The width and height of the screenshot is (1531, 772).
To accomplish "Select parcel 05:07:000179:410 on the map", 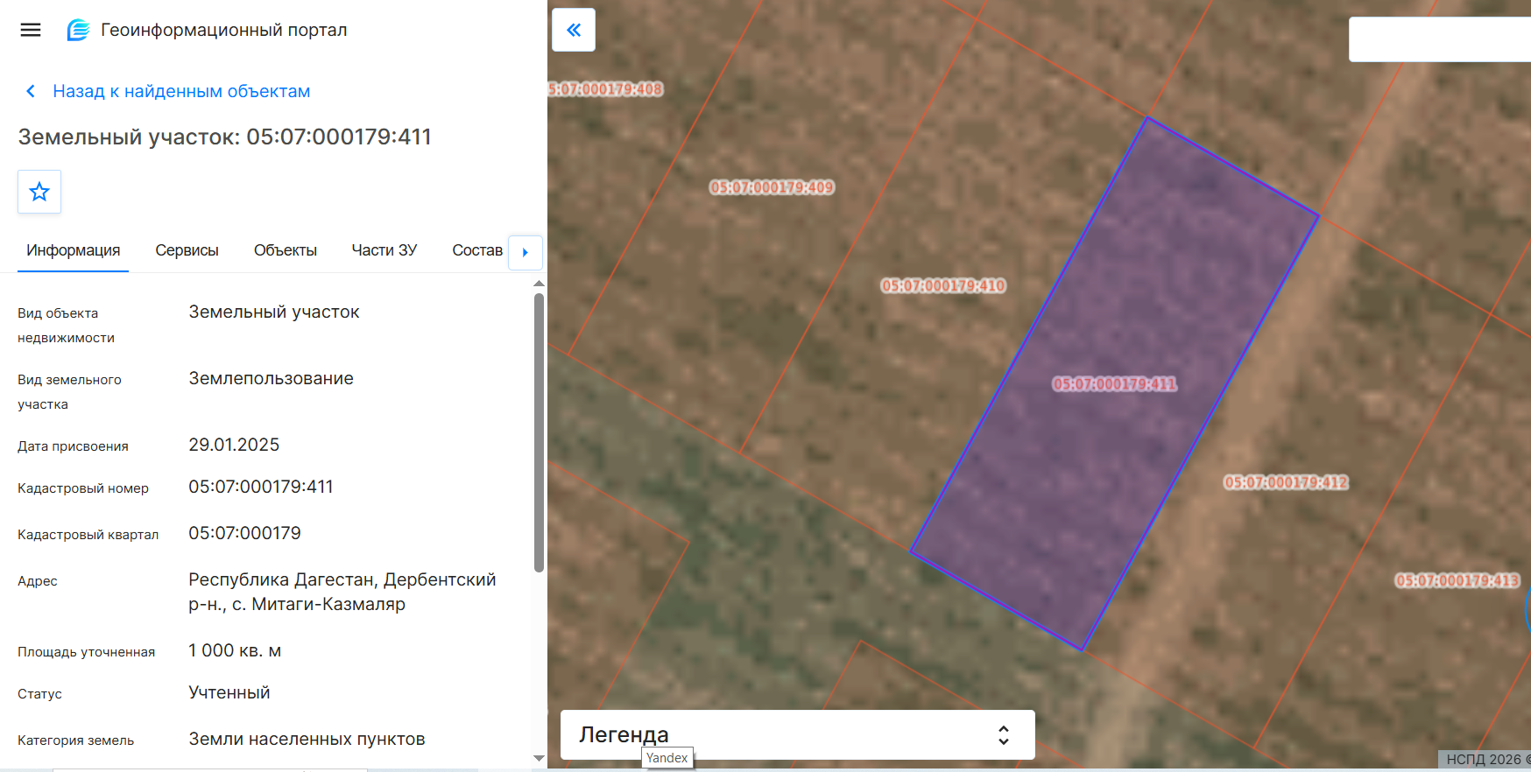I will coord(943,286).
